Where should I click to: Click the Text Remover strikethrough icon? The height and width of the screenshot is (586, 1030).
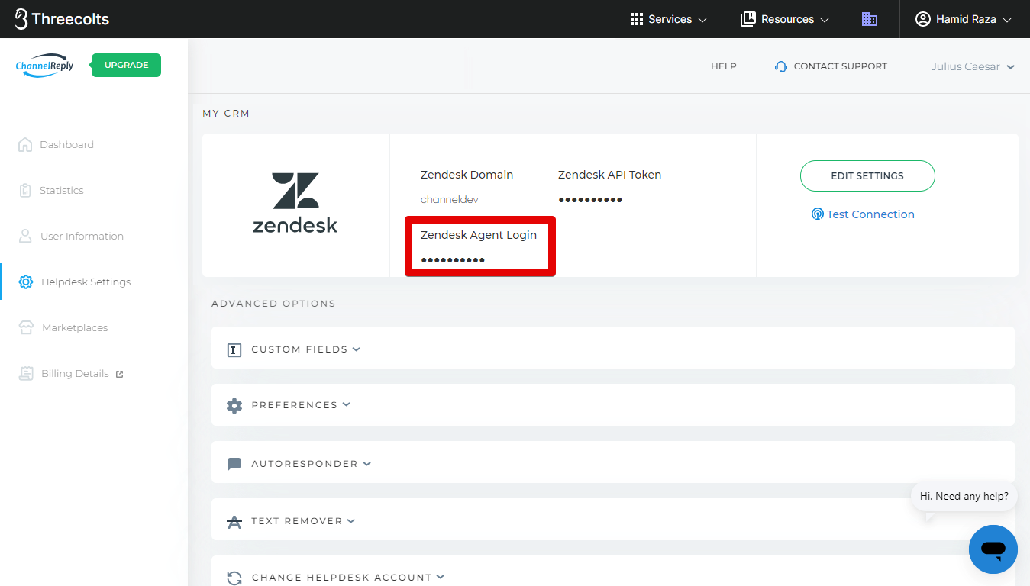(x=234, y=522)
